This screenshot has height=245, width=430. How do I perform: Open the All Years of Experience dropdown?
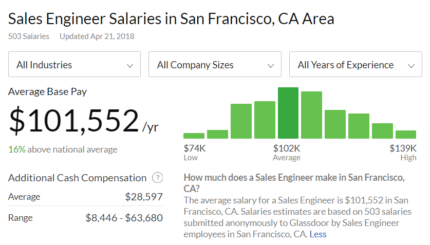tap(356, 64)
